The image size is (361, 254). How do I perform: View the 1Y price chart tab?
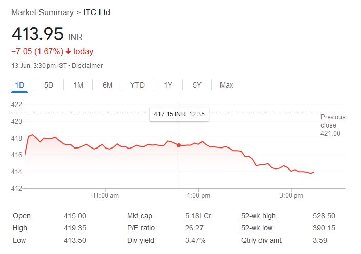click(168, 85)
